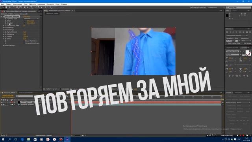Click the Character stroke color swatch
Image resolution: width=252 pixels, height=142 pixels.
click(249, 54)
